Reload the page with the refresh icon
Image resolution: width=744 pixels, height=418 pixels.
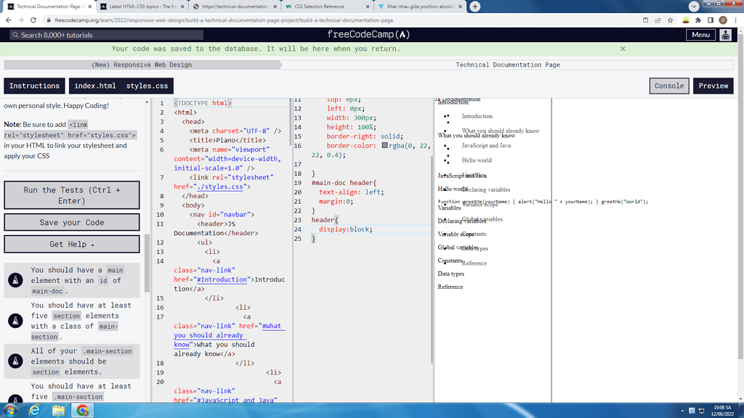(34, 20)
